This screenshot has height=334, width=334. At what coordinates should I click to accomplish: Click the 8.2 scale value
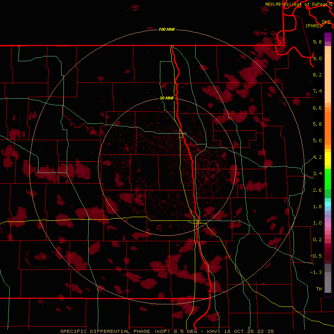pos(317,75)
